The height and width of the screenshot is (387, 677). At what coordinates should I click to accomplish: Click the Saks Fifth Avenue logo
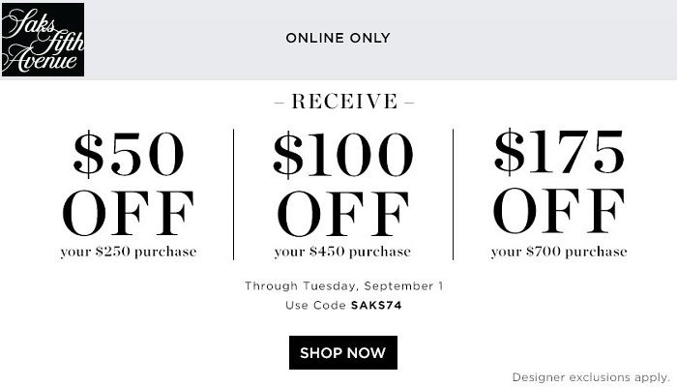pyautogui.click(x=43, y=40)
